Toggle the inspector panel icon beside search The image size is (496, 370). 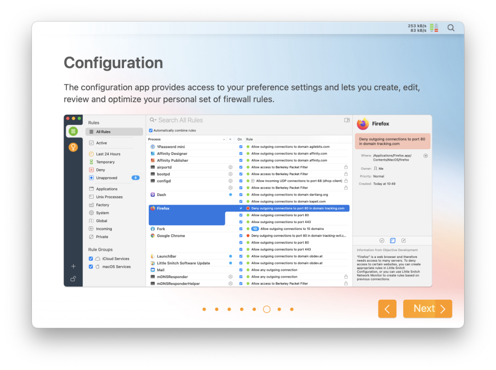(347, 120)
